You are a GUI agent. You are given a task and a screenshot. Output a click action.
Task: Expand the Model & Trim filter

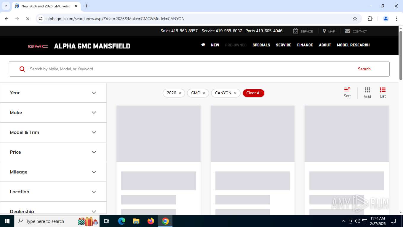tap(53, 132)
